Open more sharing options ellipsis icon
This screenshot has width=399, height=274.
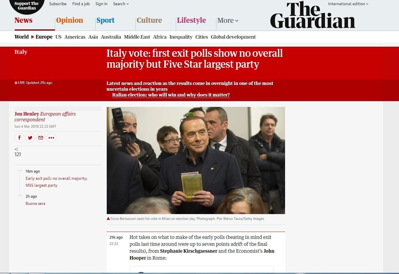51,138
